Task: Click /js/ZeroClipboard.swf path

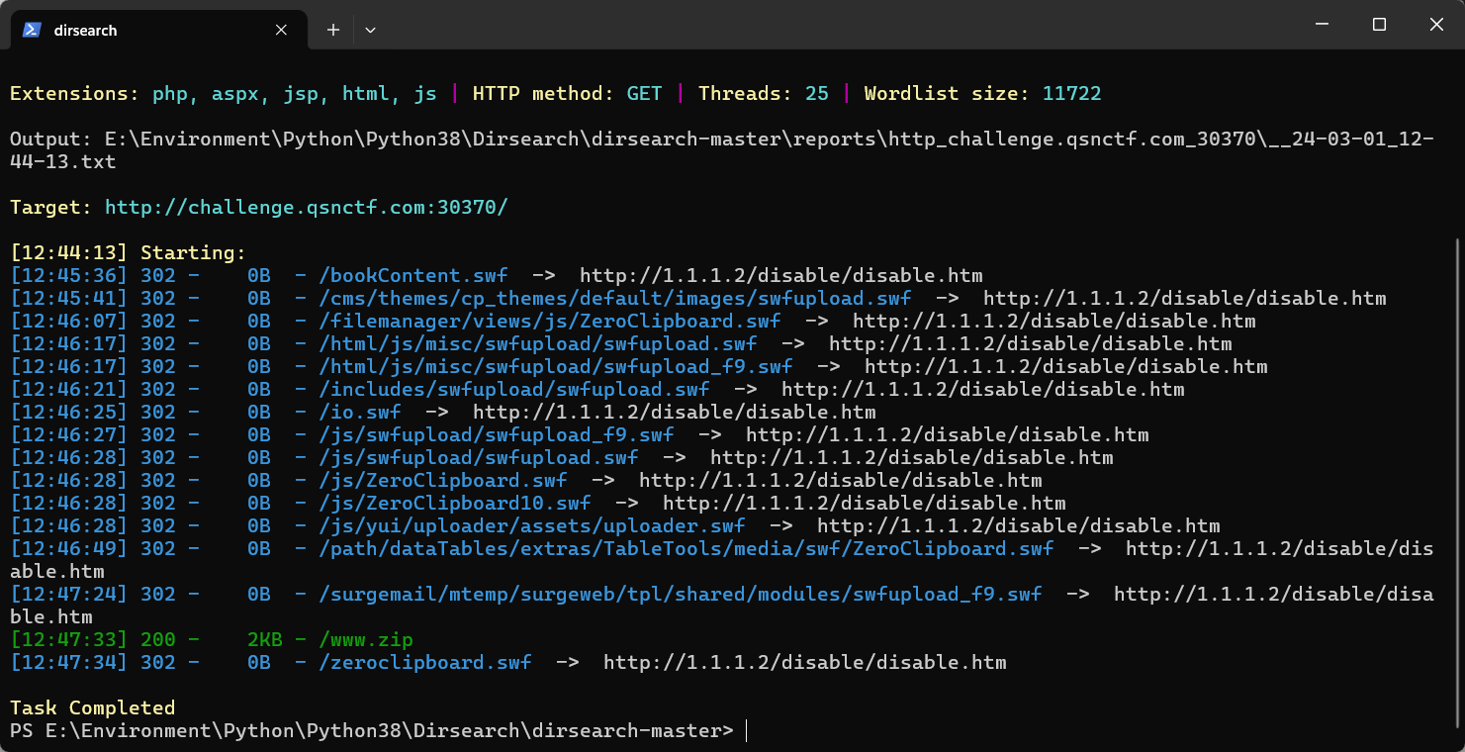Action: tap(443, 480)
